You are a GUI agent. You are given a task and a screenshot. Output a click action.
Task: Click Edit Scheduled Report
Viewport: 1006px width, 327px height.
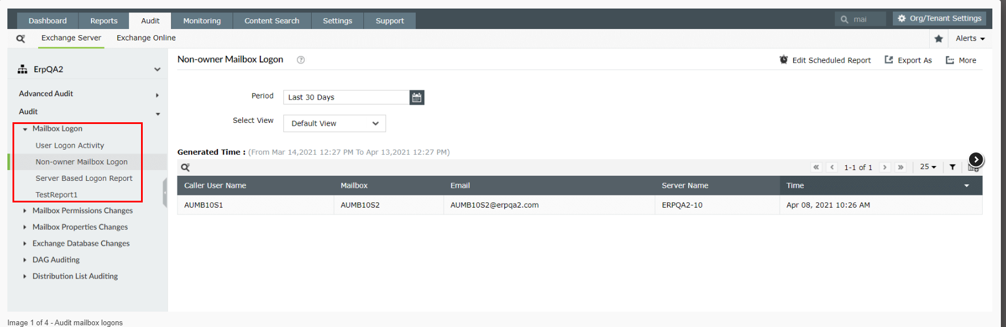(x=825, y=60)
